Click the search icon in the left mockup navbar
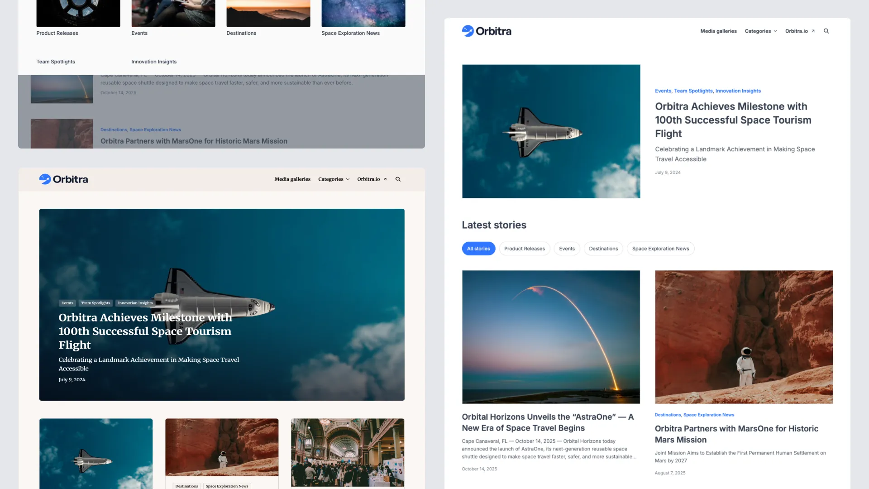Screen dimensions: 869x489 [398, 179]
